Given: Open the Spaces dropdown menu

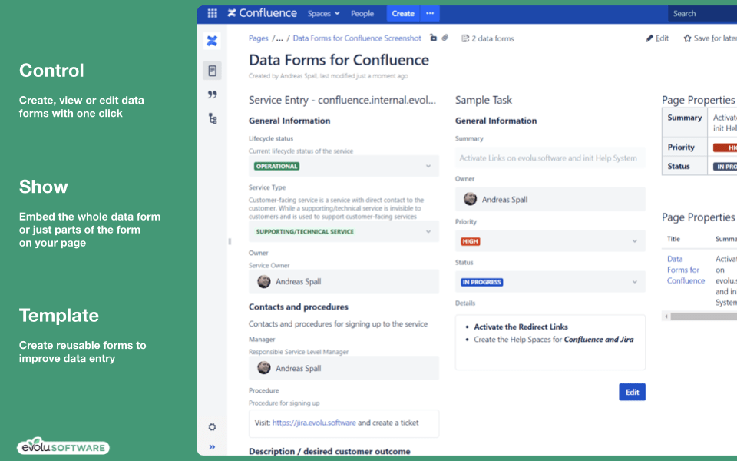Looking at the screenshot, I should (323, 14).
